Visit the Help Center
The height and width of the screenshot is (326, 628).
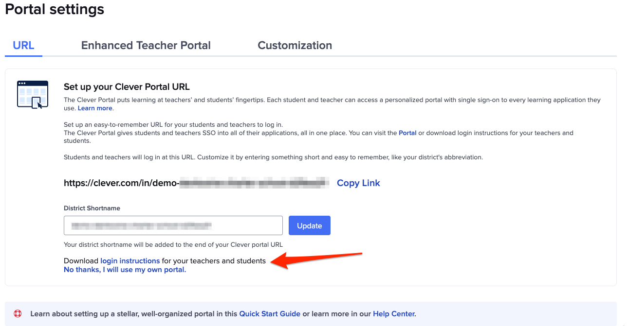393,313
